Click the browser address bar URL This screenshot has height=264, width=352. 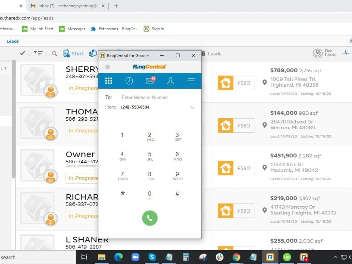coord(27,18)
